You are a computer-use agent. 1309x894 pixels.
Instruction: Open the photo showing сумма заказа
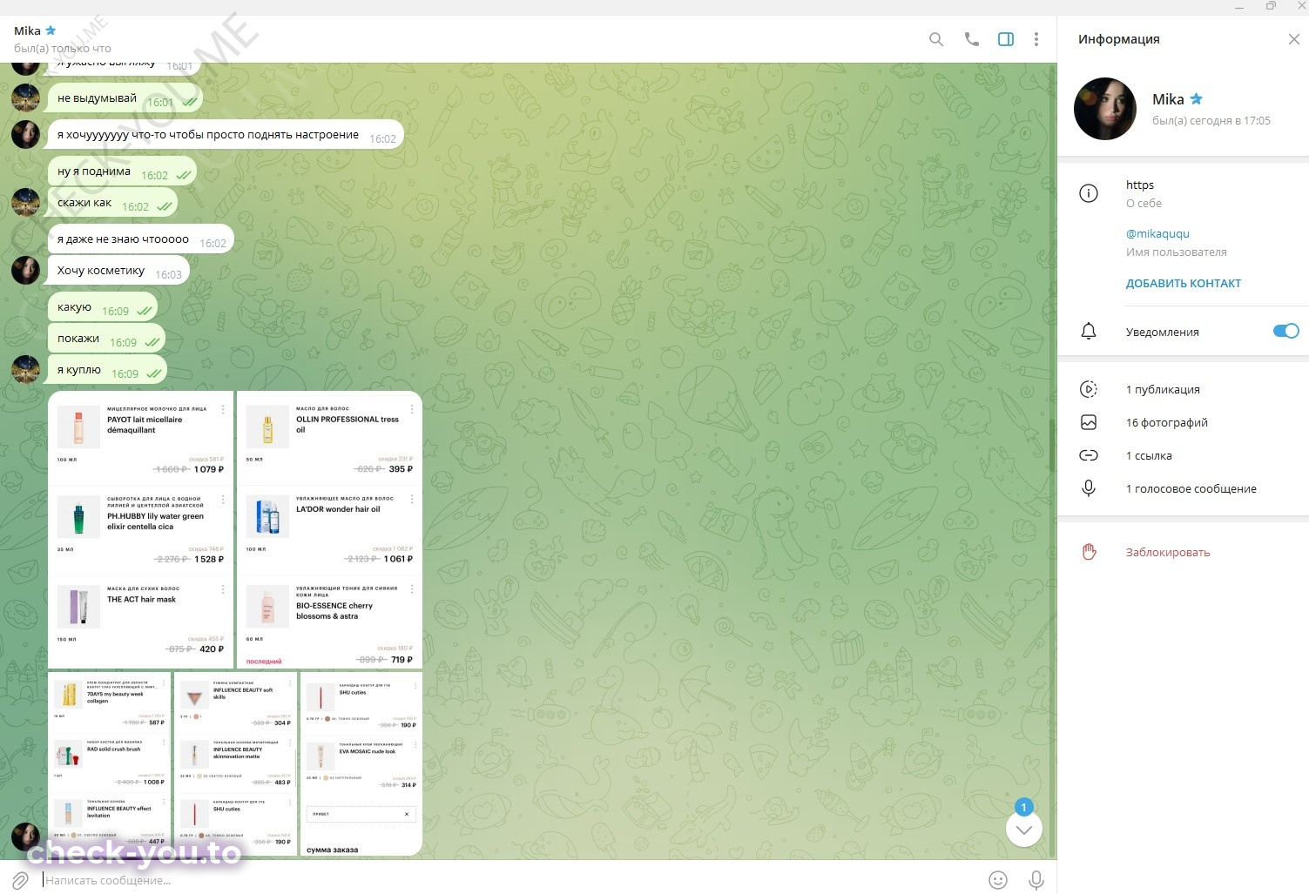pyautogui.click(x=361, y=763)
